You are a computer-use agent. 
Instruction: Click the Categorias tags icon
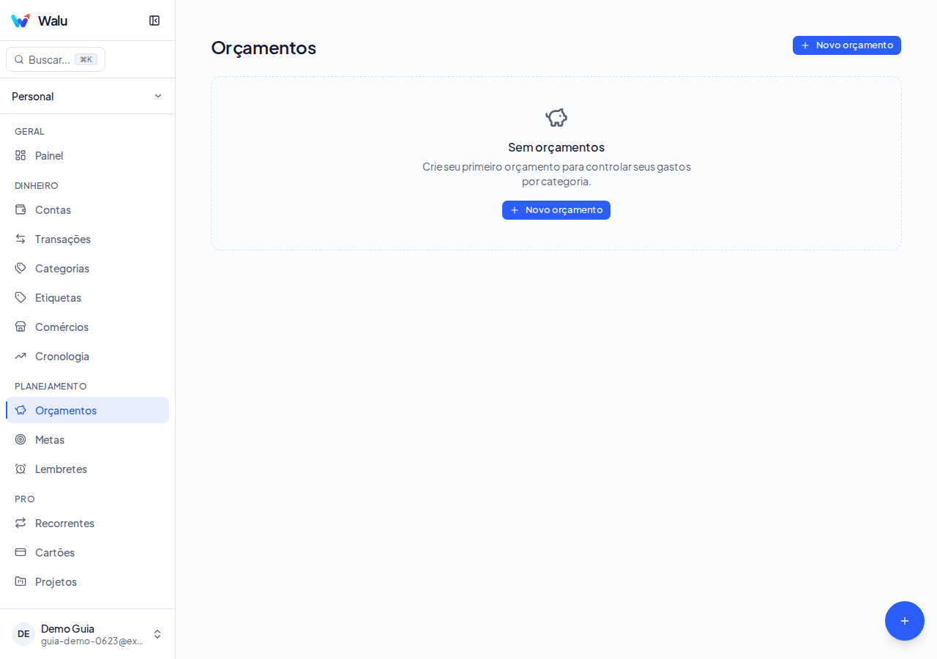20,268
